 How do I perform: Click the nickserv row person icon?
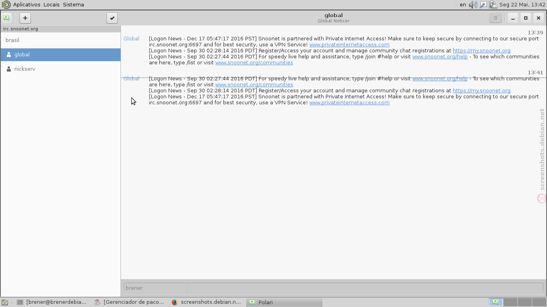point(9,69)
